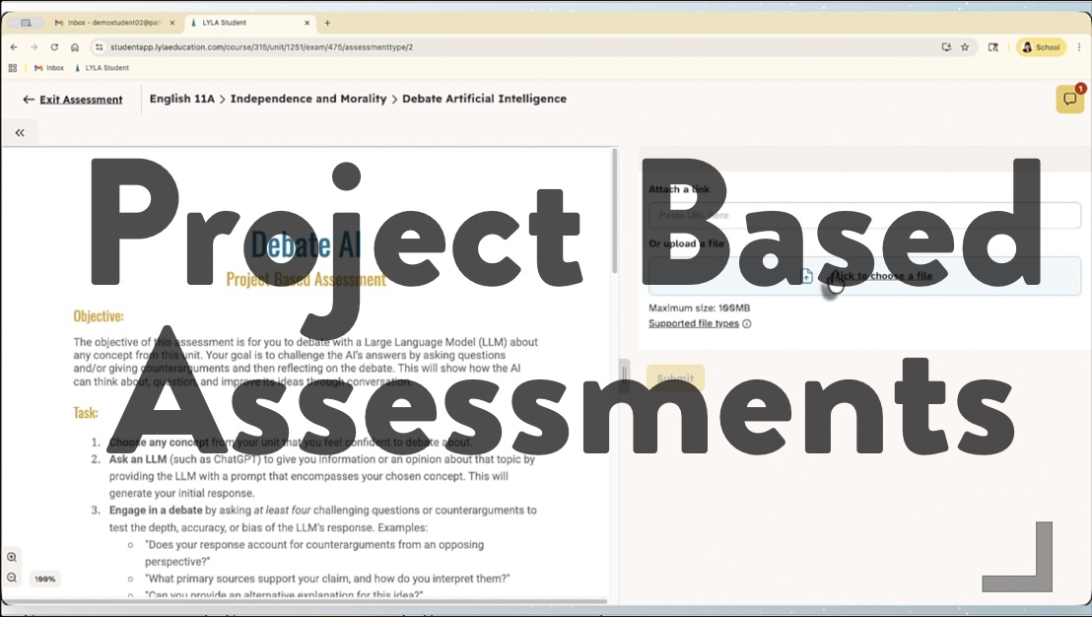This screenshot has height=617, width=1092.
Task: Collapse the panel with double chevron
Action: (x=20, y=132)
